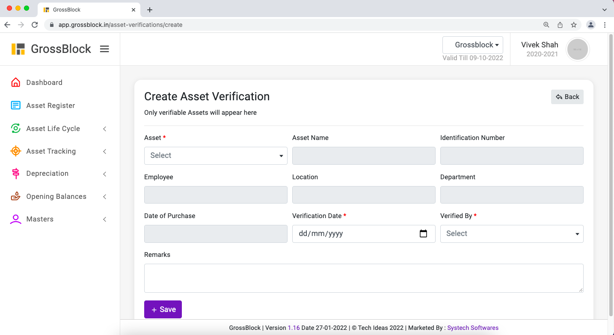Click the Asset Life Cycle icon
This screenshot has height=335, width=614.
click(x=16, y=128)
